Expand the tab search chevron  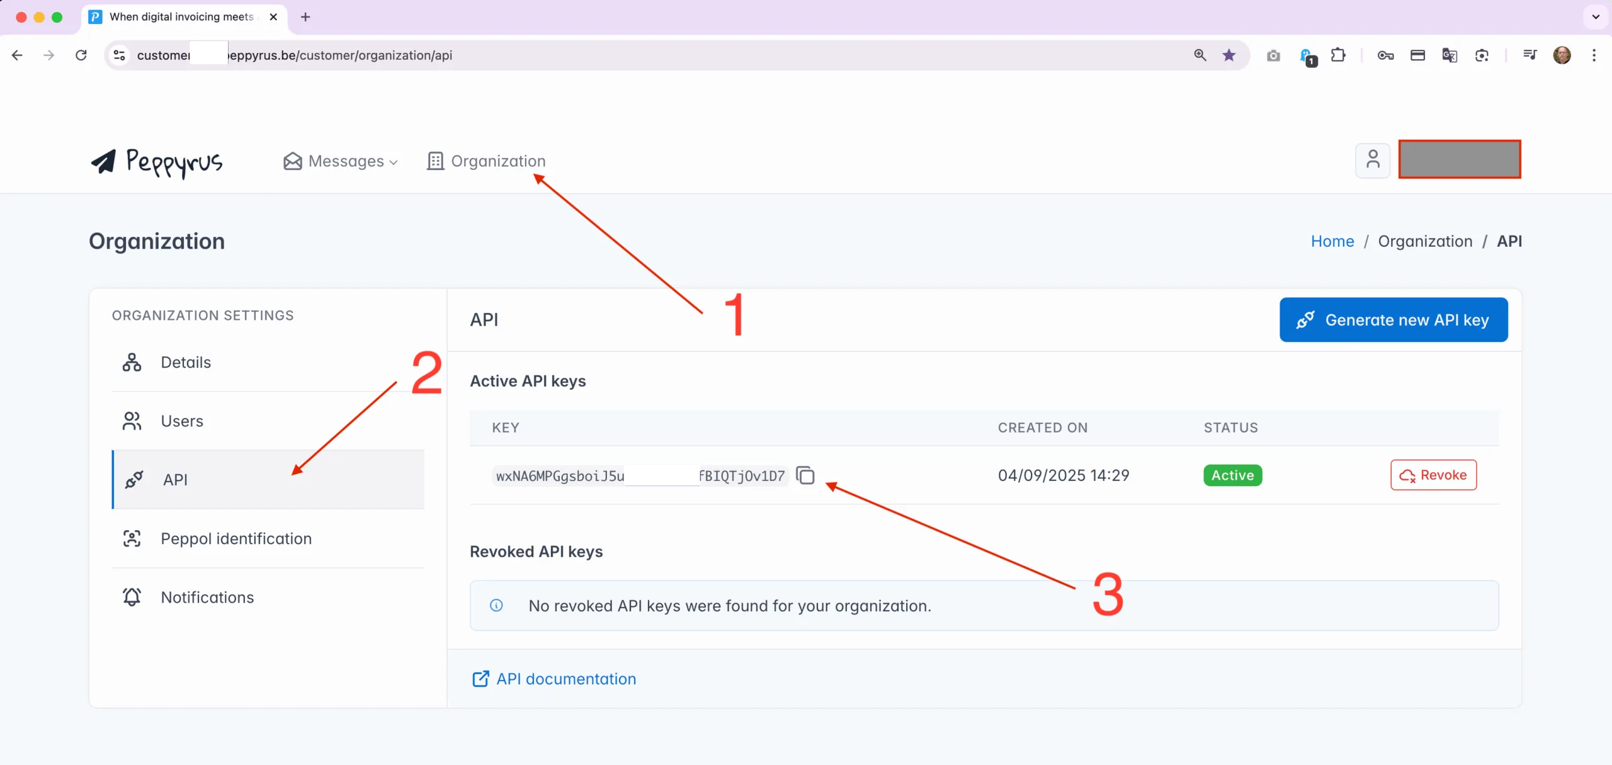1596,17
